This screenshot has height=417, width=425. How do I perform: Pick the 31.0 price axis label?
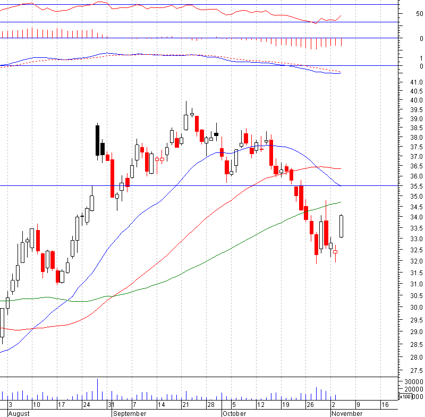416,284
